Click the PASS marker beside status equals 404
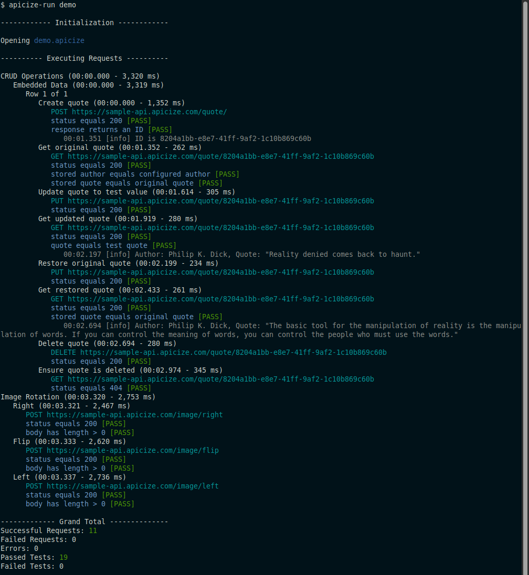 139,388
